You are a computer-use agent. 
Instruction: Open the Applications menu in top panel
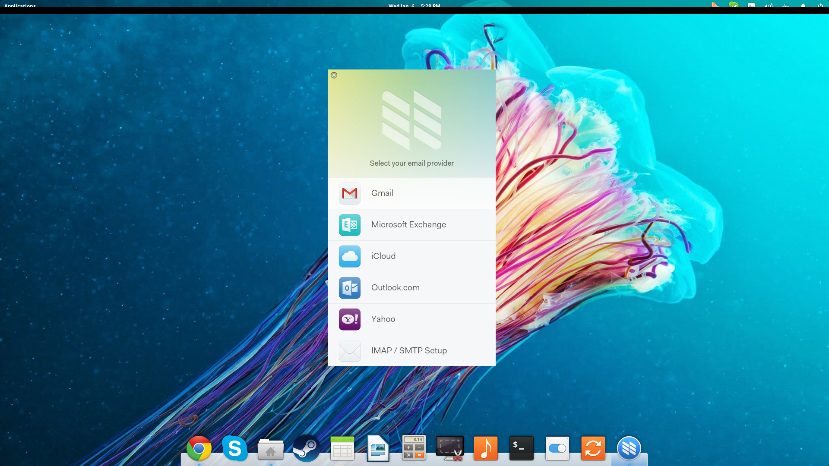pyautogui.click(x=20, y=6)
